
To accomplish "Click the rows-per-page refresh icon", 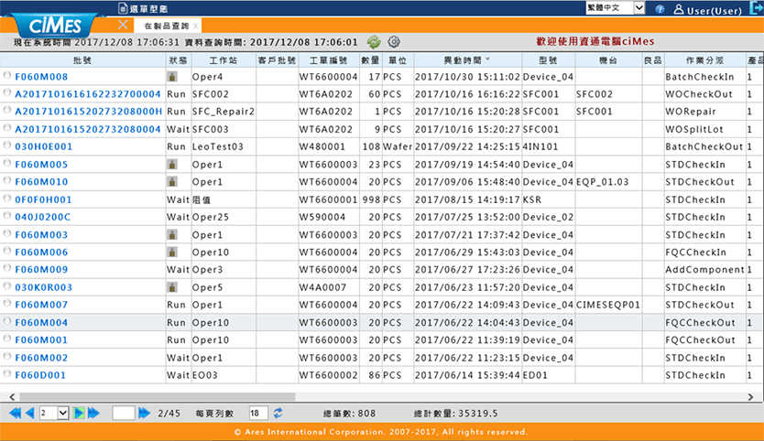I will [x=278, y=414].
